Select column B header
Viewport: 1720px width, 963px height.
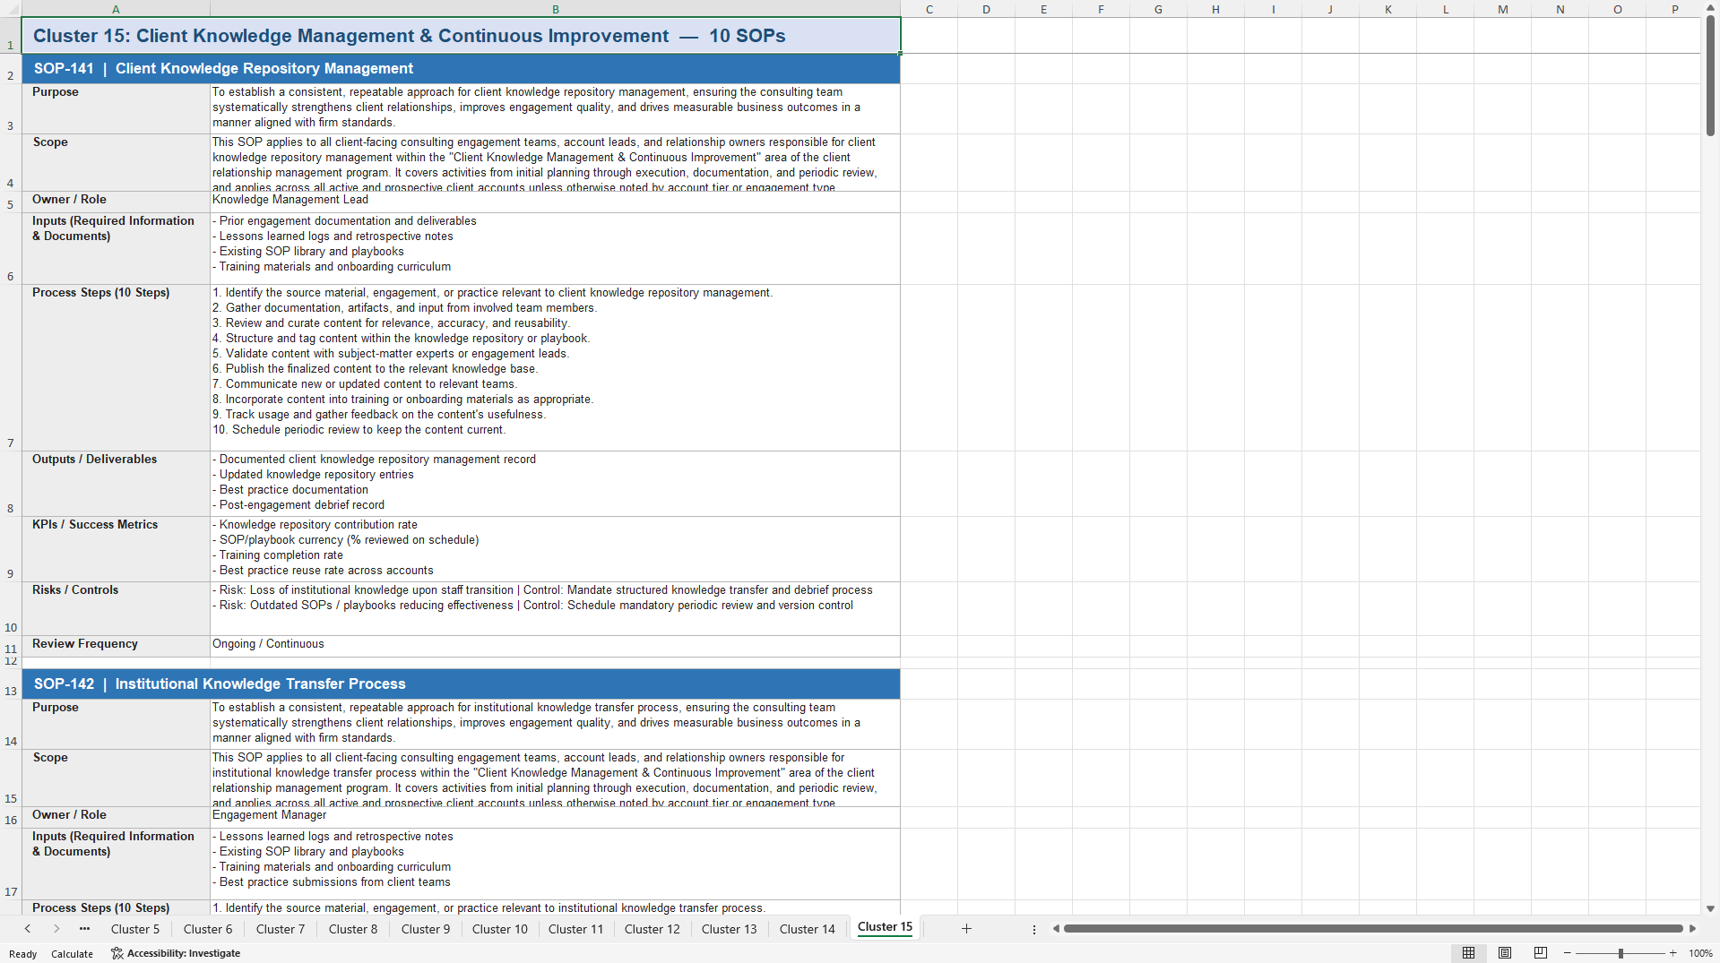pos(556,9)
